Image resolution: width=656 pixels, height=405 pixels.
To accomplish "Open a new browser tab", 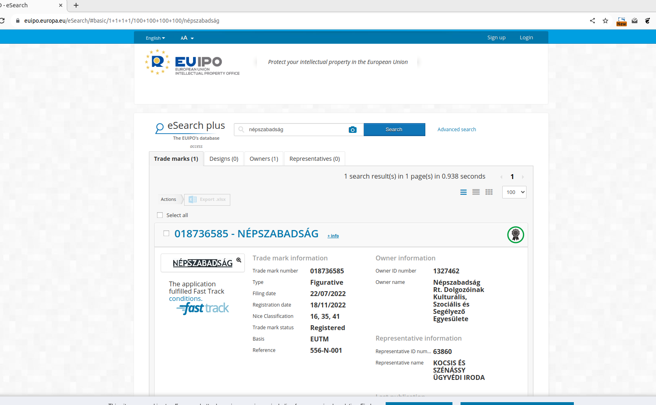I will [76, 5].
